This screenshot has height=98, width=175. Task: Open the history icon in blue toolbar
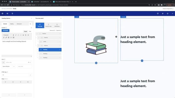click(x=12, y=13)
